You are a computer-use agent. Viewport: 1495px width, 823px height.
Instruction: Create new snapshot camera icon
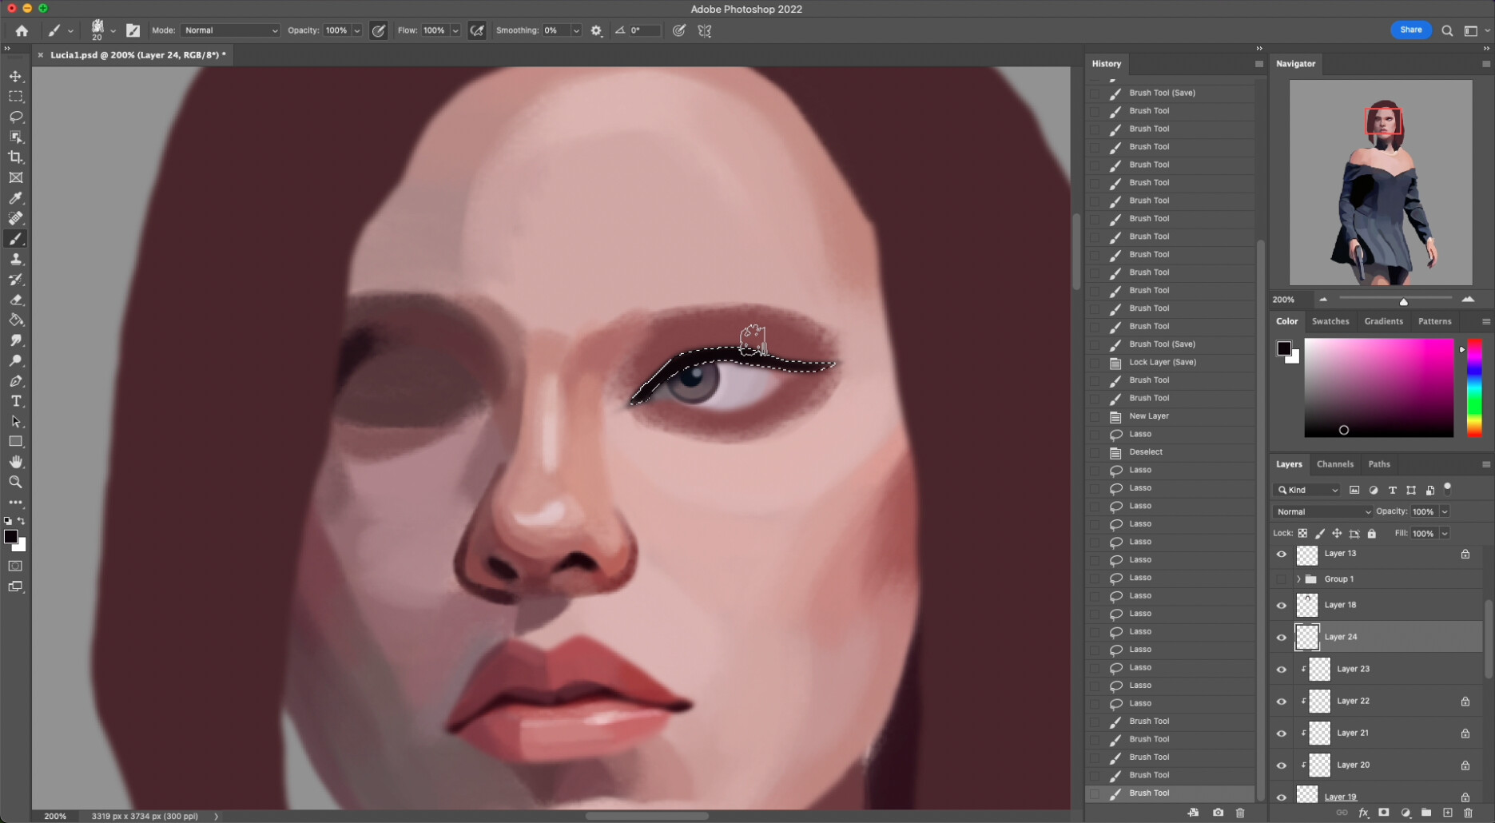point(1218,813)
